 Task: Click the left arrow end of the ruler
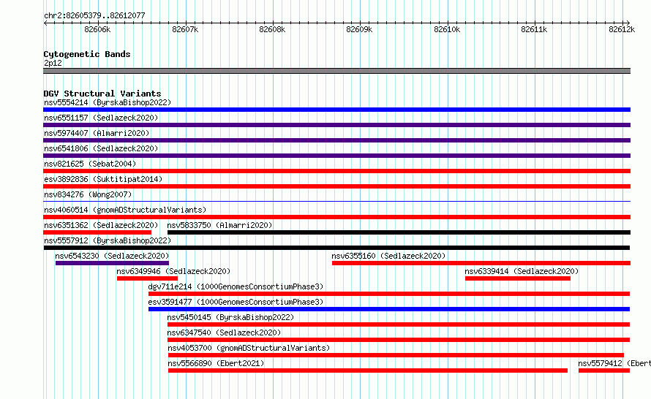45,23
